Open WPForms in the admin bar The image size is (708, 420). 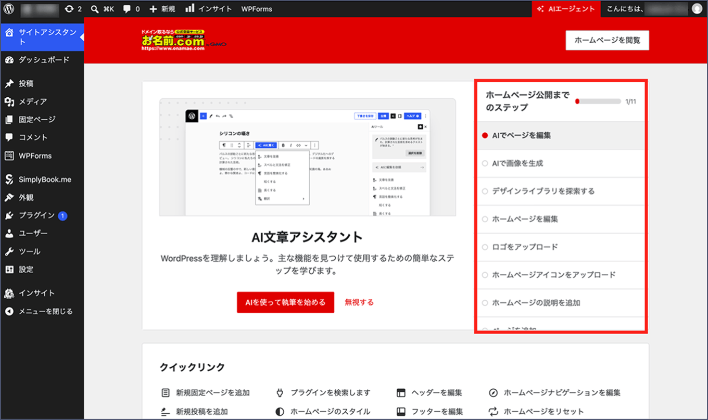click(257, 9)
